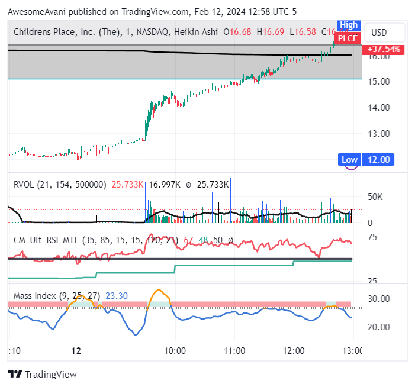Click the date label 12 on time axis
The width and height of the screenshot is (415, 387).
[76, 351]
